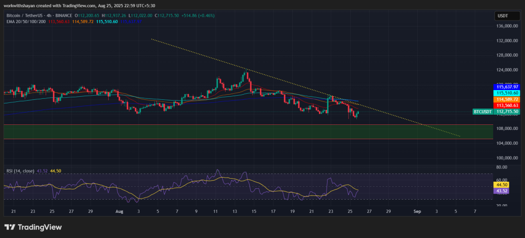The image size is (525, 238).
Task: Click the orange 114,589.72 EMA price label
Action: (507, 99)
